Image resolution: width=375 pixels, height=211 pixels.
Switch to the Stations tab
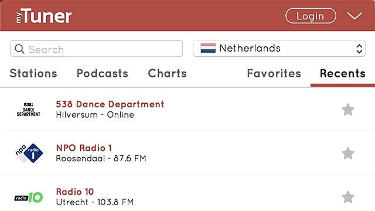click(33, 73)
